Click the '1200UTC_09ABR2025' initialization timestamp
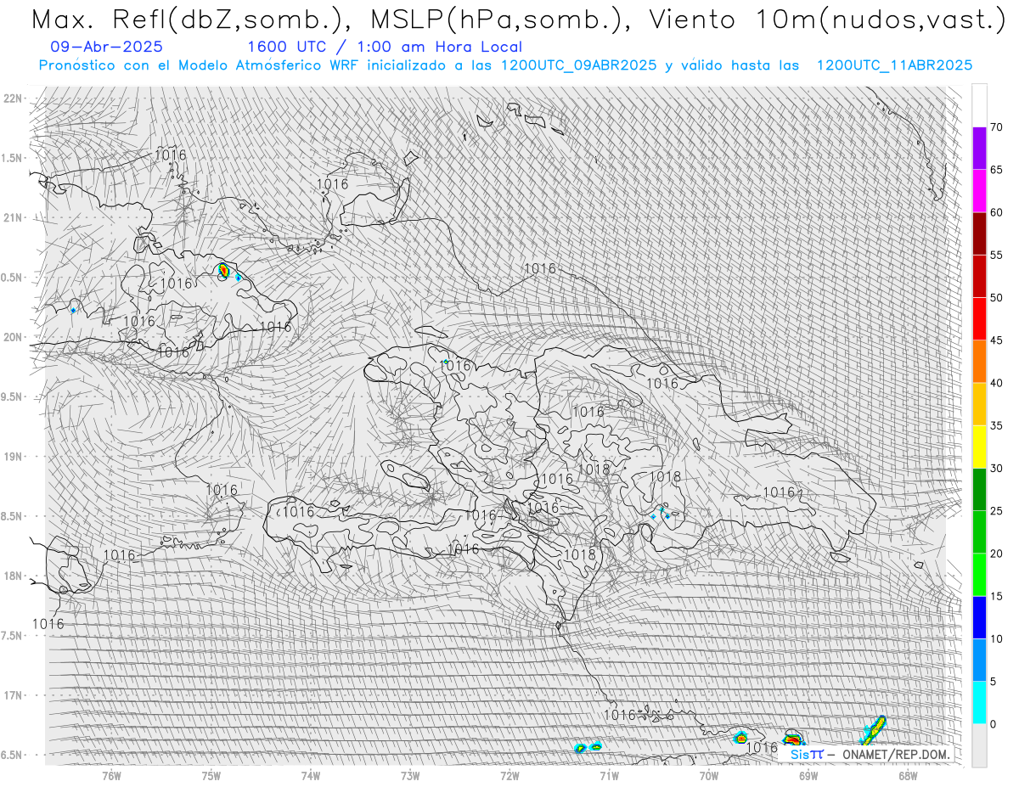The height and width of the screenshot is (787, 1019). tap(578, 65)
